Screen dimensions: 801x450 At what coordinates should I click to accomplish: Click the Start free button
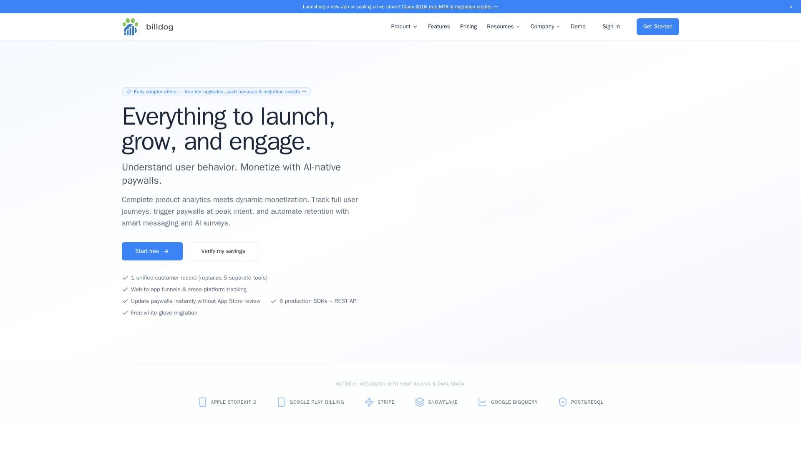[x=152, y=251]
